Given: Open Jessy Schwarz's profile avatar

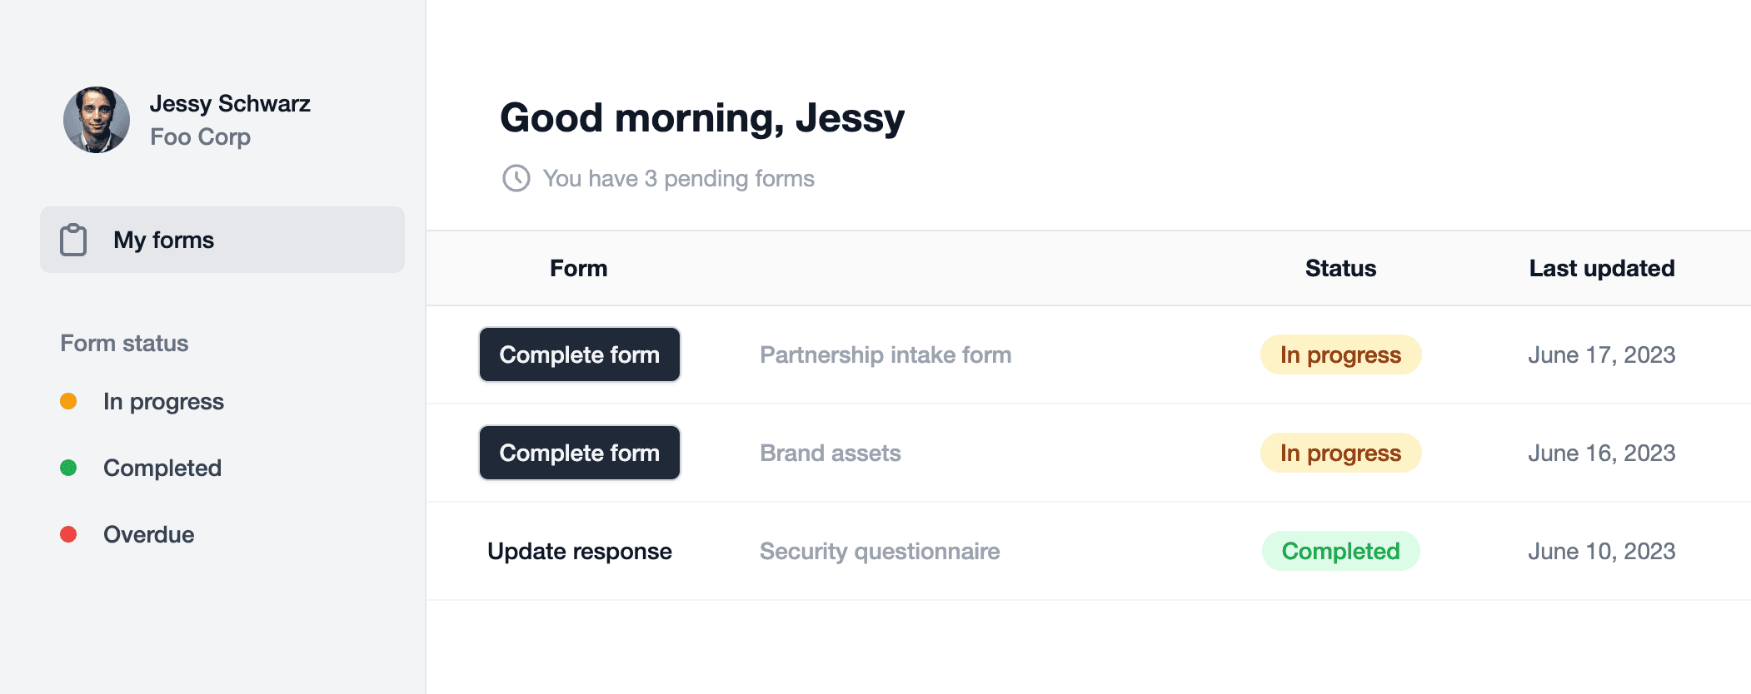Looking at the screenshot, I should tap(97, 120).
